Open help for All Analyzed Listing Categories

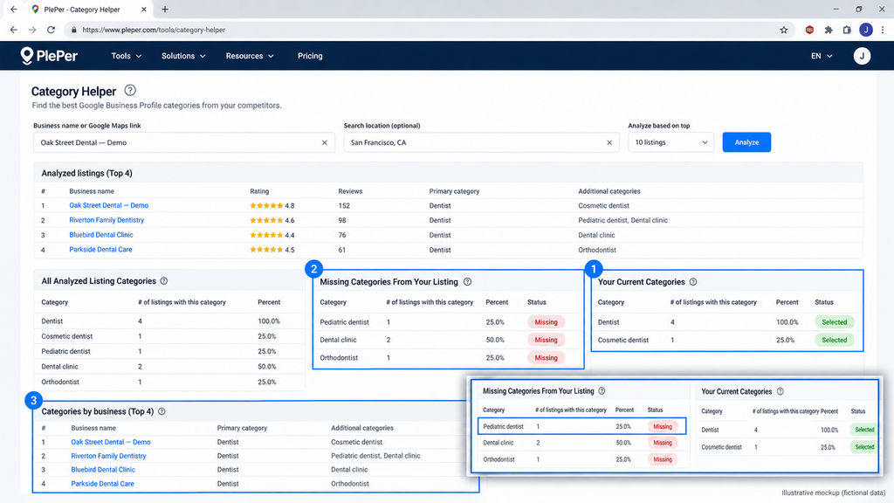[164, 280]
